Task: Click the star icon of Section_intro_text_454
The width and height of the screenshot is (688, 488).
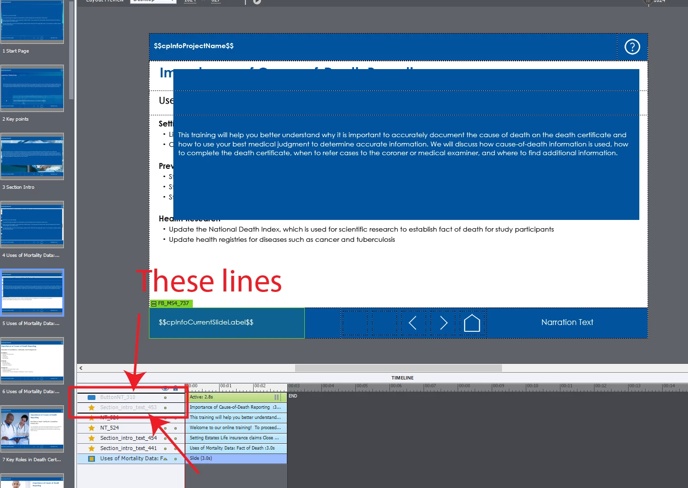Action: (91, 438)
